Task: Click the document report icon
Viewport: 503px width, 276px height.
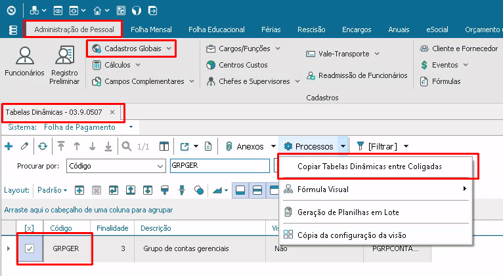Action: [x=208, y=146]
